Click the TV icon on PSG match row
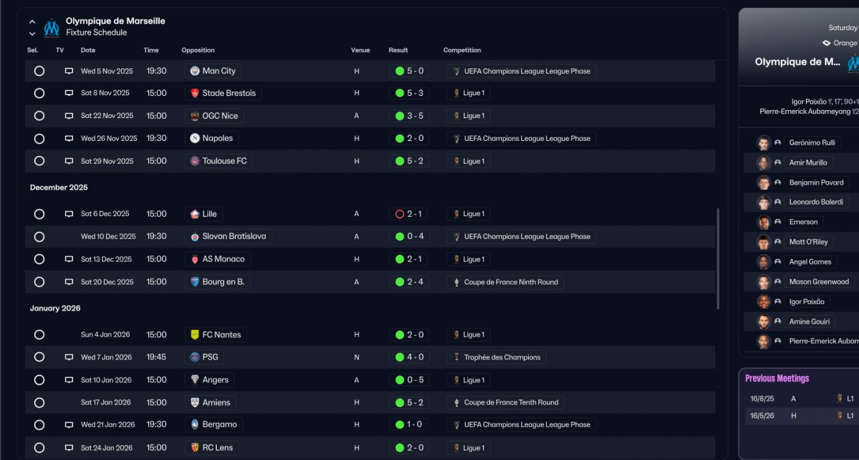Screen dimensions: 859x460 (x=68, y=357)
